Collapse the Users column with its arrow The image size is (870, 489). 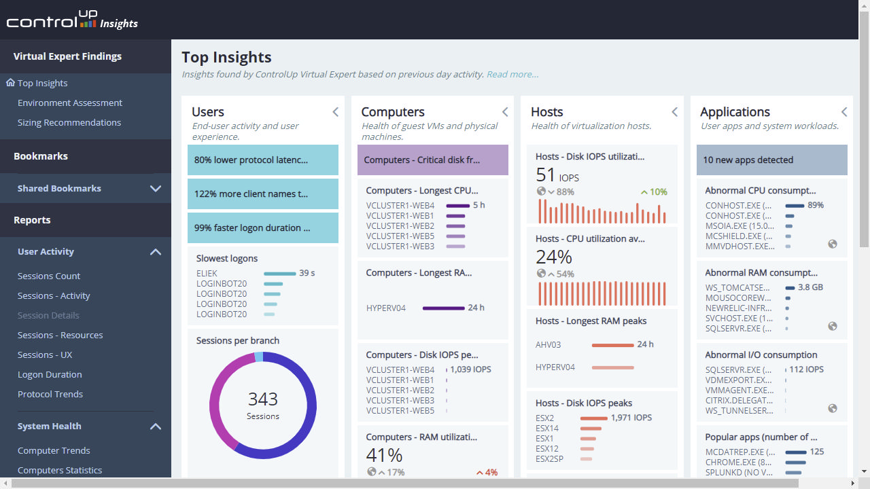[335, 112]
